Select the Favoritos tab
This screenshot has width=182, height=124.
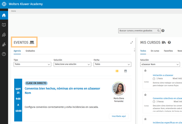(x=168, y=51)
